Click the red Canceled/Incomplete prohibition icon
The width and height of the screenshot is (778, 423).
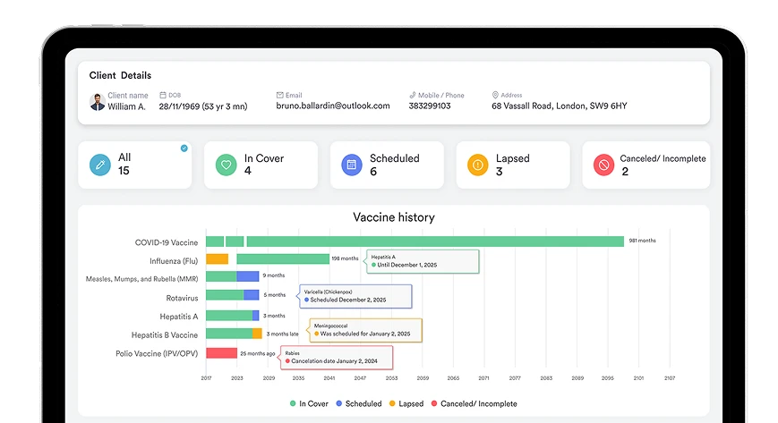pyautogui.click(x=605, y=165)
